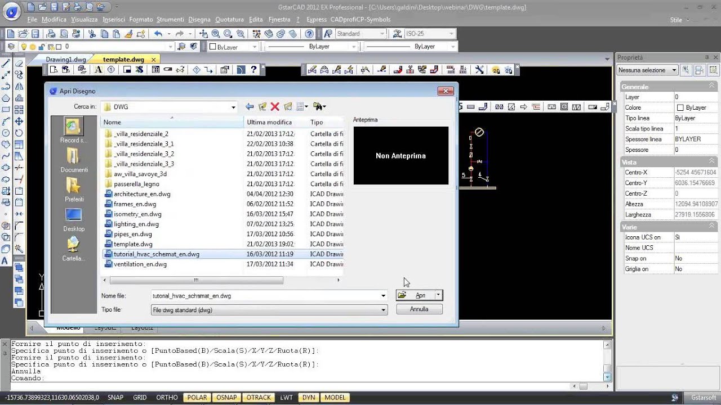Click the red Delete X icon in dialog
The image size is (721, 405).
tap(275, 106)
